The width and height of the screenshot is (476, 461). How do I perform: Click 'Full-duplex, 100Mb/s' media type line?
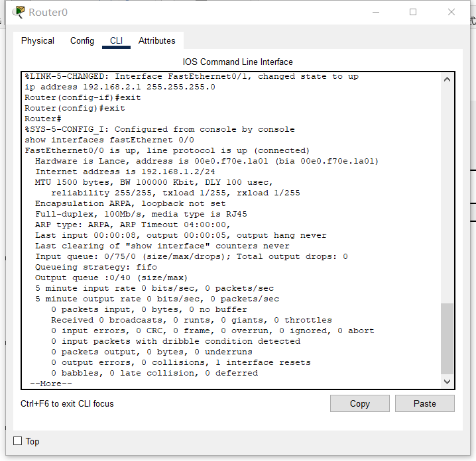tap(141, 214)
